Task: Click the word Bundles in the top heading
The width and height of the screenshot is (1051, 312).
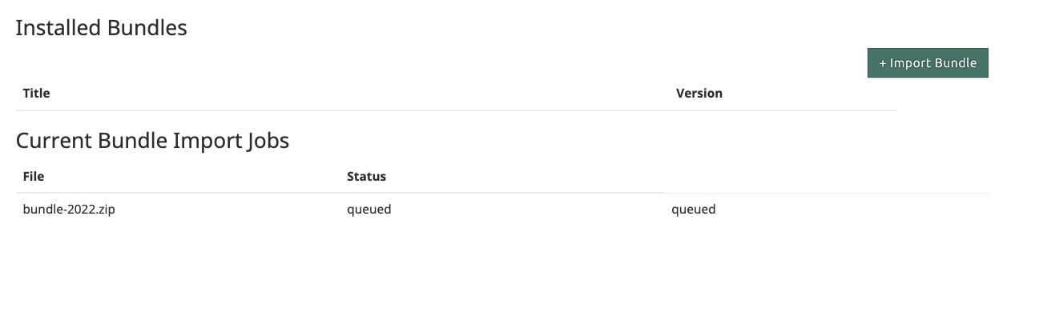Action: click(x=143, y=28)
